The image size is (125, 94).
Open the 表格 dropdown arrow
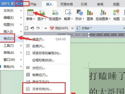[x=34, y=19]
